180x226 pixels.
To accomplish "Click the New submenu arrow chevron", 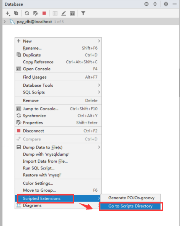I will pos(99,41).
